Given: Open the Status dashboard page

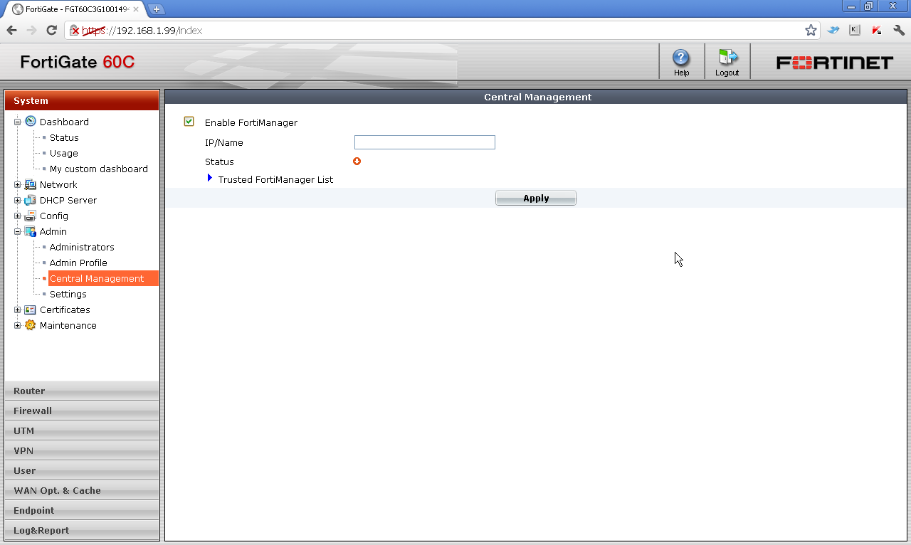Looking at the screenshot, I should coord(64,137).
